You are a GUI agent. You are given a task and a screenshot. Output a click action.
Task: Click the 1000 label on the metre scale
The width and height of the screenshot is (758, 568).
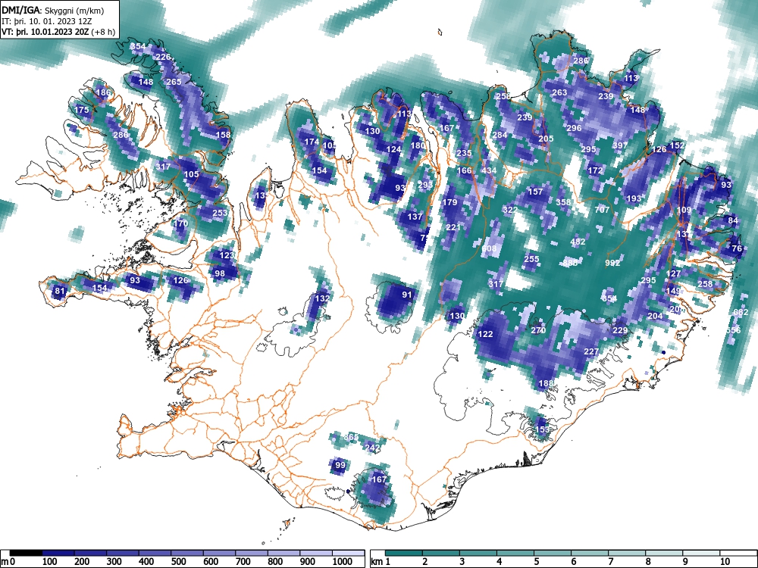(342, 562)
